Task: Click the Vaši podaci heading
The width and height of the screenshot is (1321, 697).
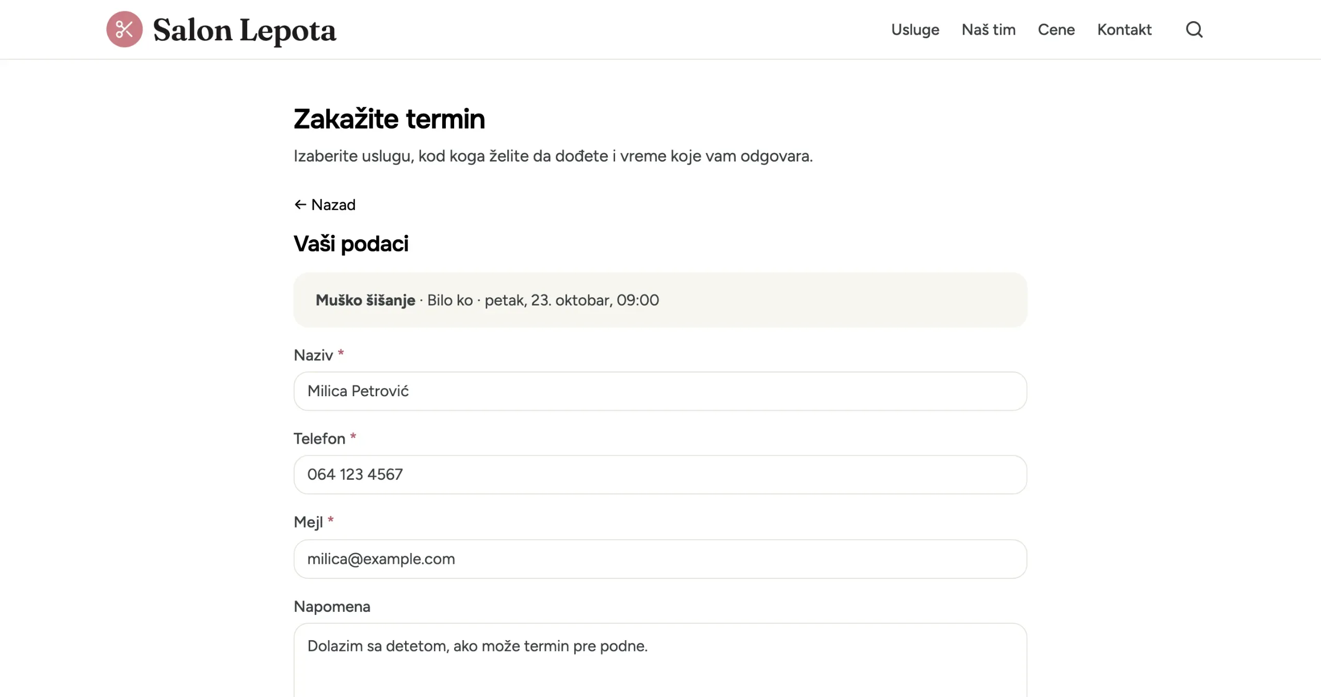Action: pyautogui.click(x=351, y=244)
